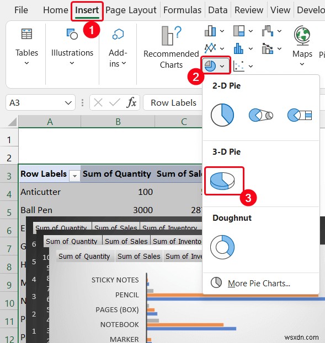
Task: Click the formula bar drag handle dots
Action: coord(82,102)
